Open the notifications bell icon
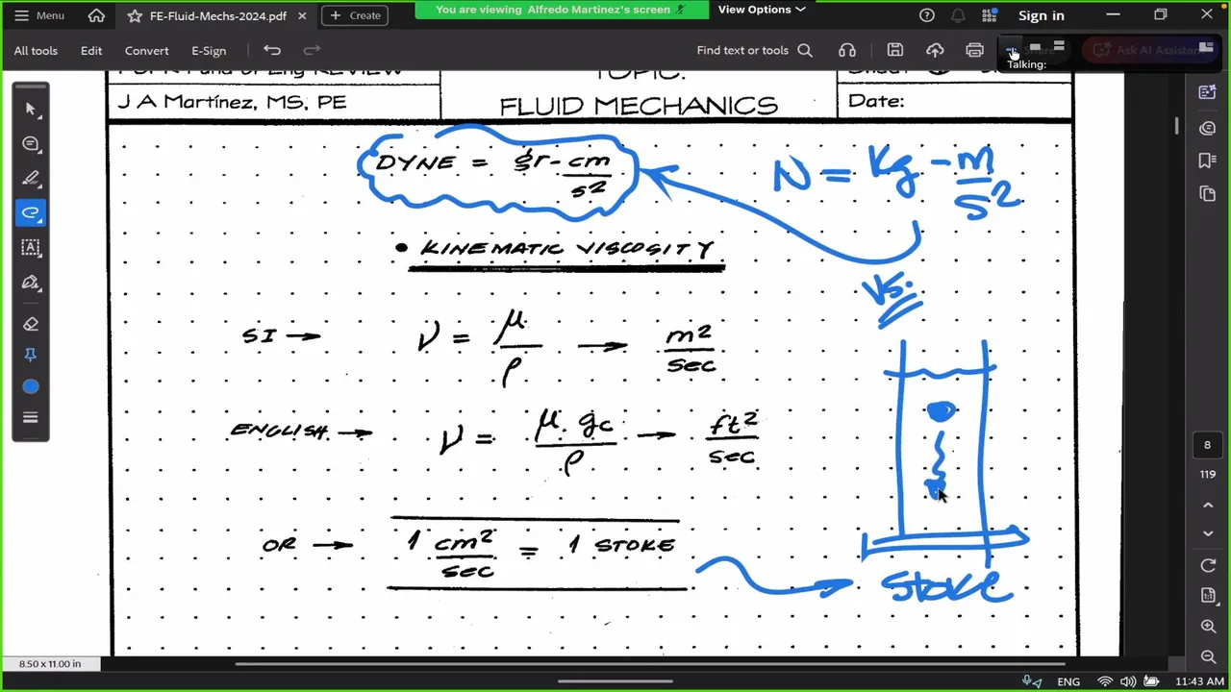1231x692 pixels. [x=958, y=15]
